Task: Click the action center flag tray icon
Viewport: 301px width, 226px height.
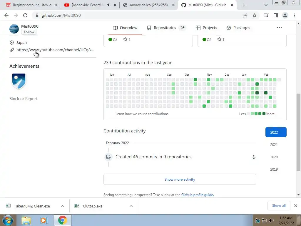Action: pos(257,220)
